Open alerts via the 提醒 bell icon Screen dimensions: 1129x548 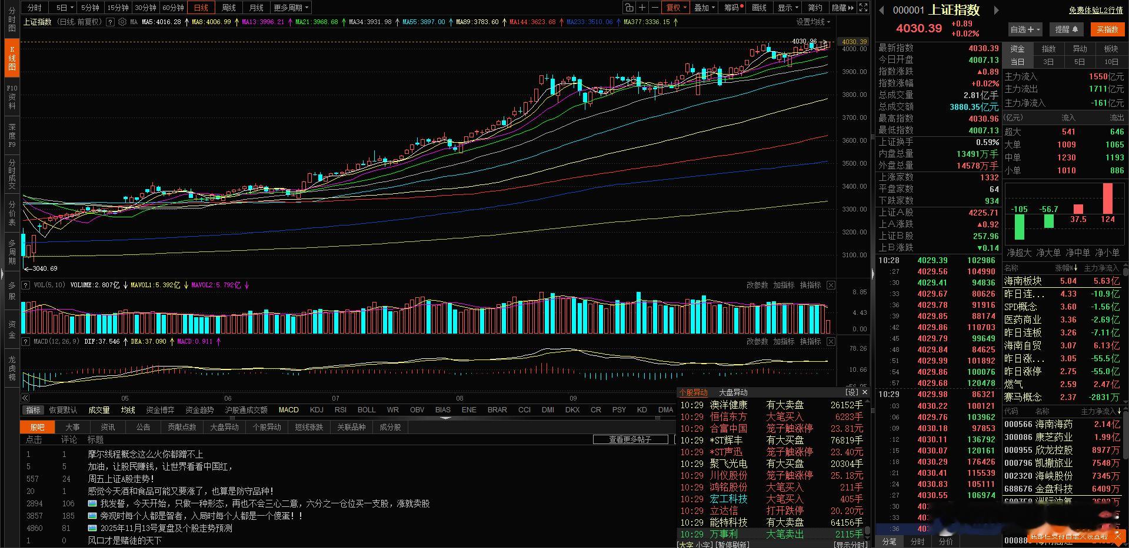coord(1066,29)
